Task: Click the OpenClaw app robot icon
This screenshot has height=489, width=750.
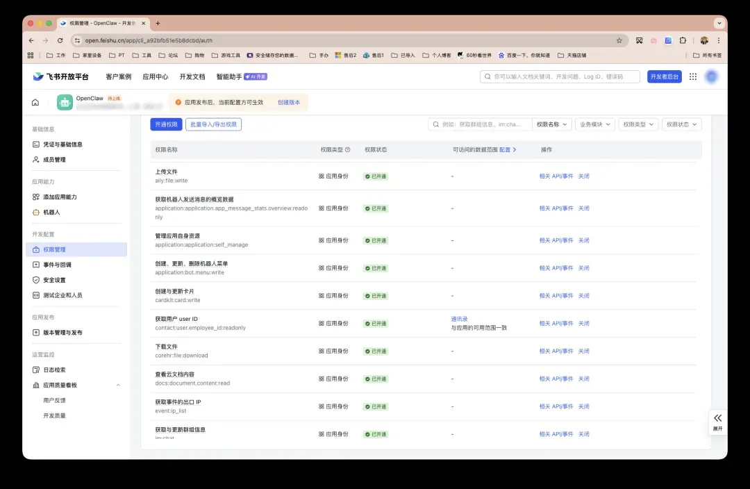Action: click(x=65, y=103)
